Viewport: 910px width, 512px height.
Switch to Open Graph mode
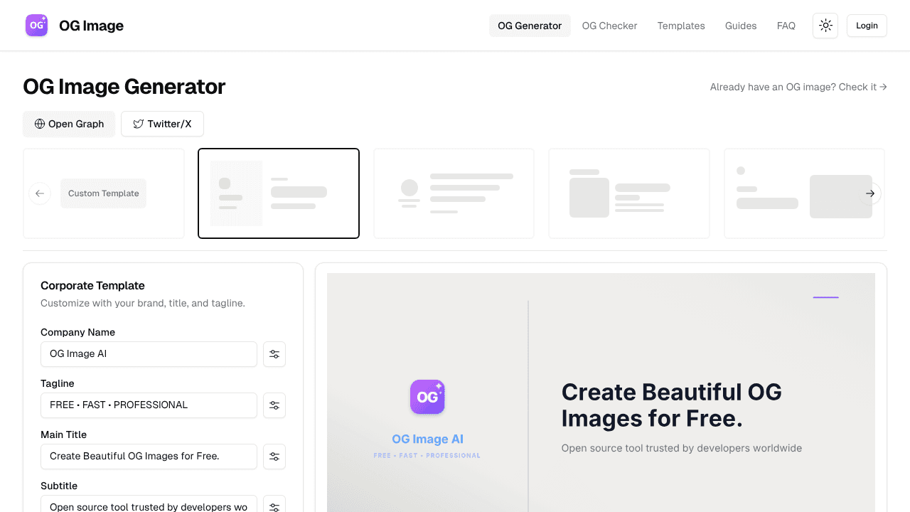point(69,124)
